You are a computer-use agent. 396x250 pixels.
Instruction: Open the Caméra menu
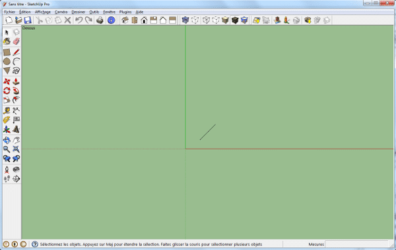click(61, 12)
